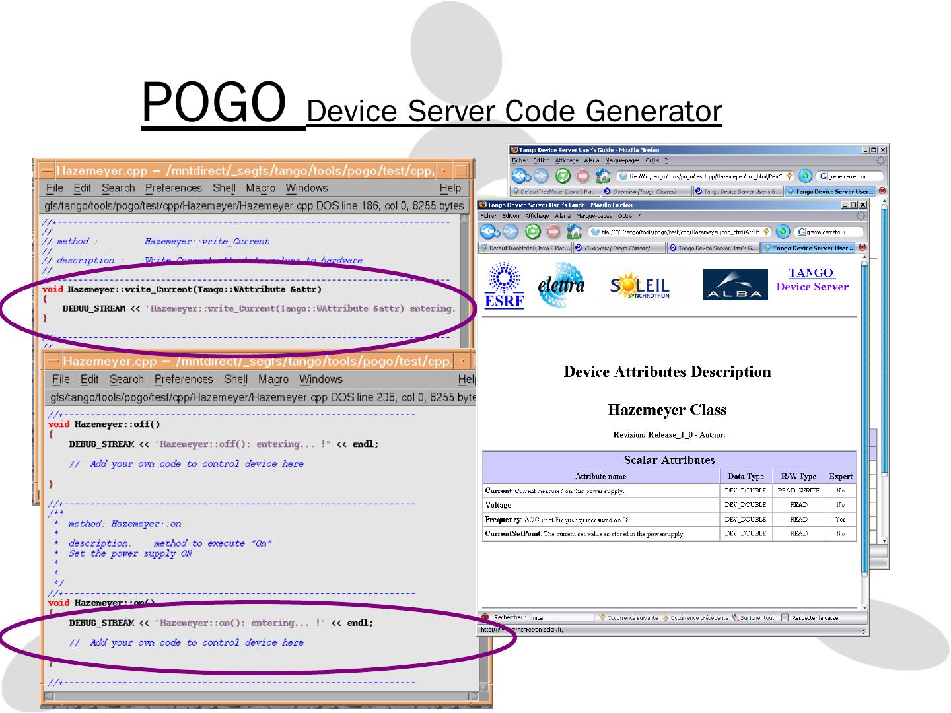Open Edit menu in lower NEdit window
The width and height of the screenshot is (951, 713).
(89, 379)
